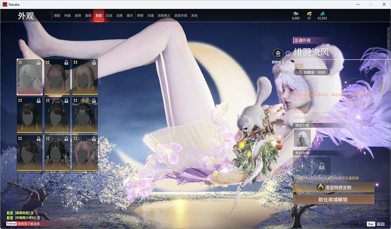Select the pink hairstyle with horns

point(85,153)
